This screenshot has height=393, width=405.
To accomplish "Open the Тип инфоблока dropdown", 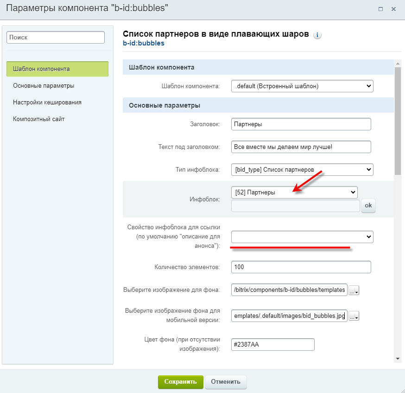I will click(302, 170).
